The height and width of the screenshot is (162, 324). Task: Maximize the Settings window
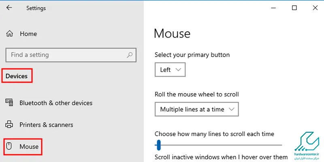pyautogui.click(x=294, y=8)
